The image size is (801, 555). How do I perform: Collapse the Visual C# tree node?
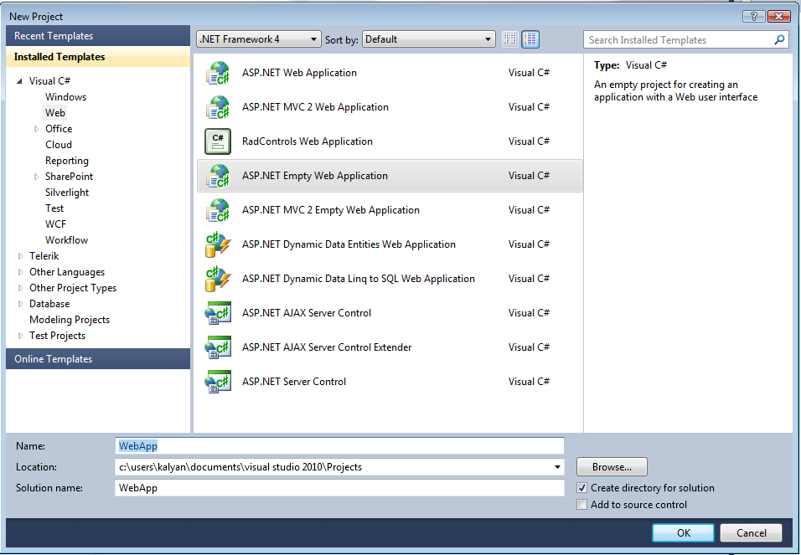(19, 81)
